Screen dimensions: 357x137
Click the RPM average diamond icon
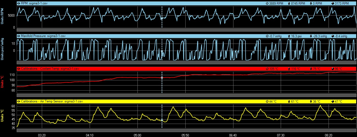pos(332,4)
